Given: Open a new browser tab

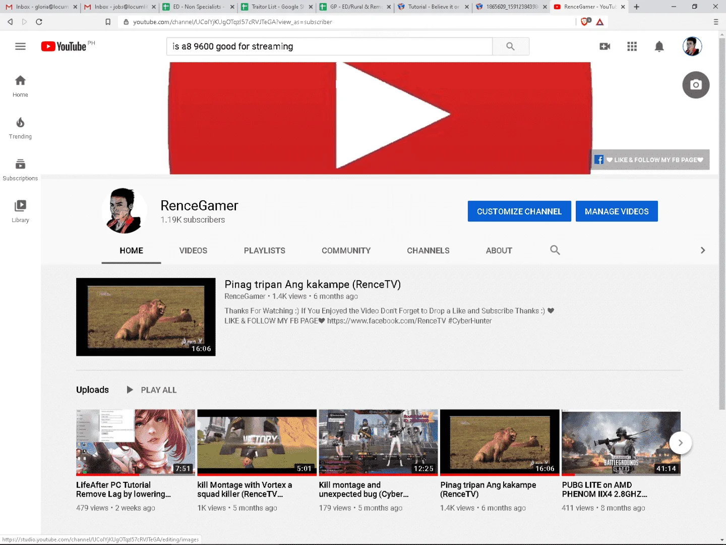Looking at the screenshot, I should pos(637,7).
